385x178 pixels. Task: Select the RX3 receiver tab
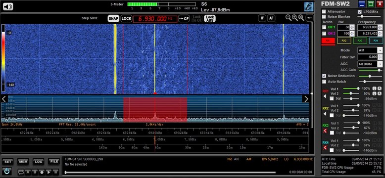360,41
